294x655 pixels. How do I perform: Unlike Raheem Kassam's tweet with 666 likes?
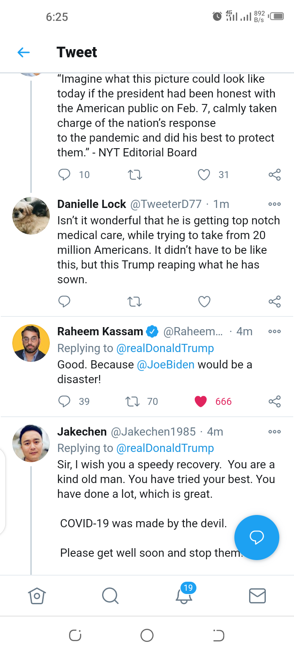point(200,402)
